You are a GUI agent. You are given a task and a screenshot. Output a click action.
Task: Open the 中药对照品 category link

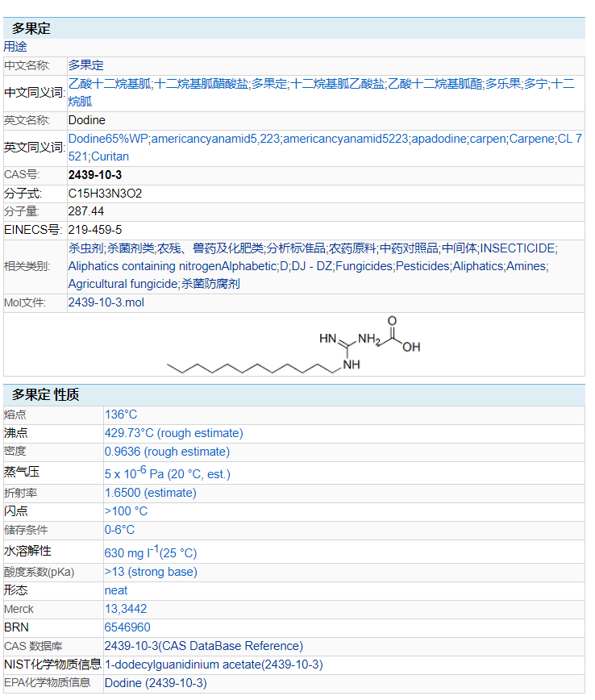tap(409, 248)
